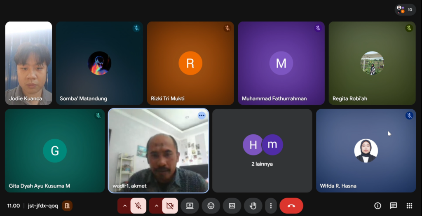
Task: Open the chat panel icon
Action: click(x=394, y=206)
